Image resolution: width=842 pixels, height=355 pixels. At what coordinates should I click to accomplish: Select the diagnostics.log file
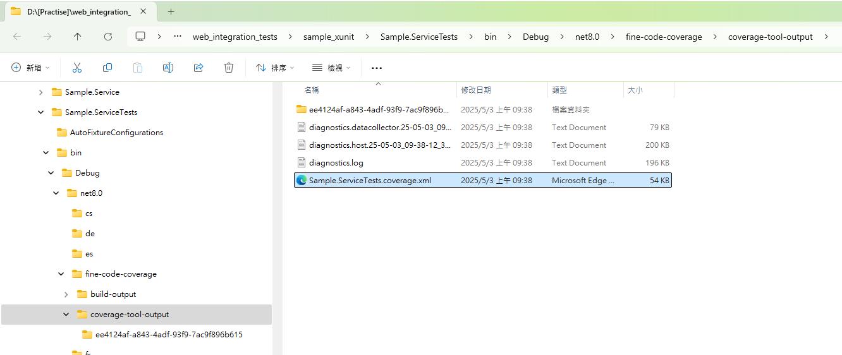pyautogui.click(x=336, y=163)
